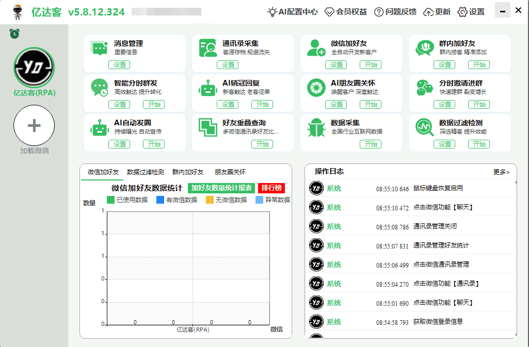Open the AI配置中心 lightbulb item
This screenshot has height=347, width=529.
tap(293, 12)
